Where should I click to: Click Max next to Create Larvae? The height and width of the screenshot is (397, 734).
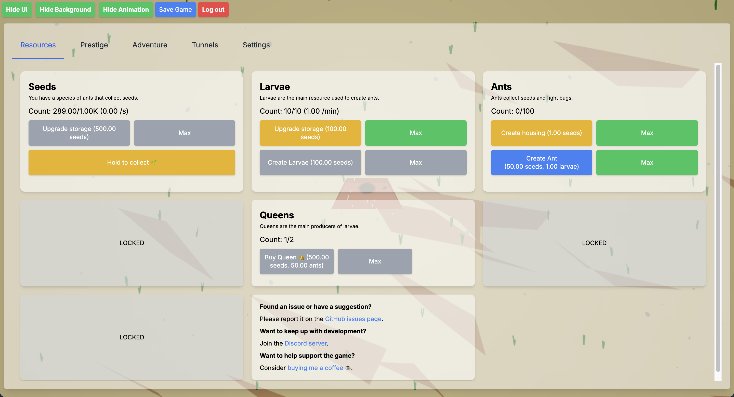coord(416,163)
